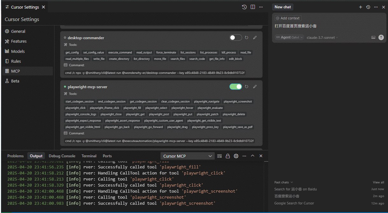
Task: Send the chat message arrow button
Action: [x=381, y=38]
